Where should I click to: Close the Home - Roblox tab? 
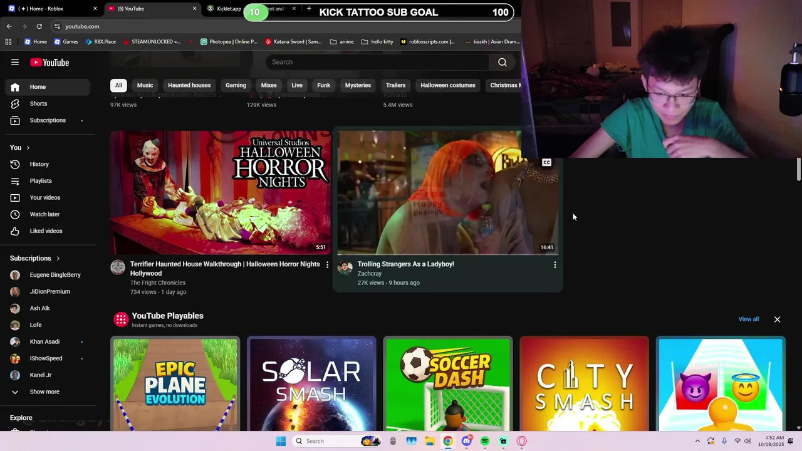(95, 9)
